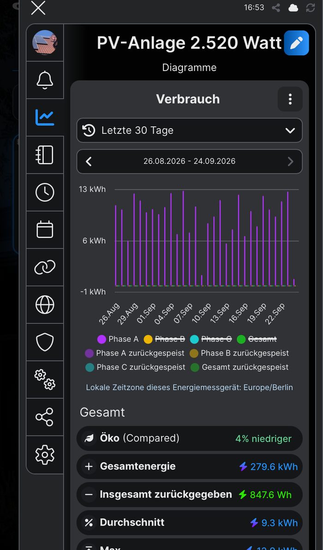The height and width of the screenshot is (550, 323).
Task: Click the Verbrauch card title
Action: [x=188, y=99]
